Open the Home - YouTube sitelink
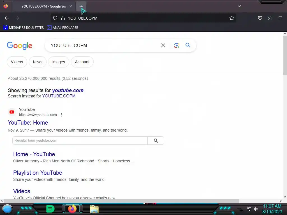This screenshot has width=287, height=215. pyautogui.click(x=34, y=154)
